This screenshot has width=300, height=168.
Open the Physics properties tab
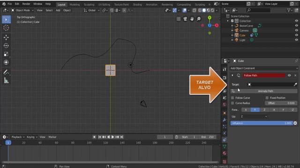pyautogui.click(x=225, y=133)
